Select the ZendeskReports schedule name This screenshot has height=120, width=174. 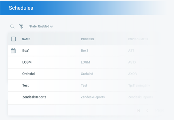pyautogui.click(x=34, y=97)
